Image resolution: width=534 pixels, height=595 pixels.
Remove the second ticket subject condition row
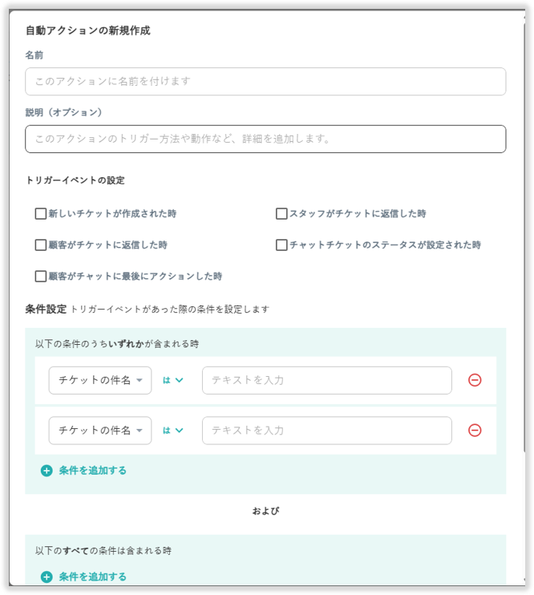475,431
